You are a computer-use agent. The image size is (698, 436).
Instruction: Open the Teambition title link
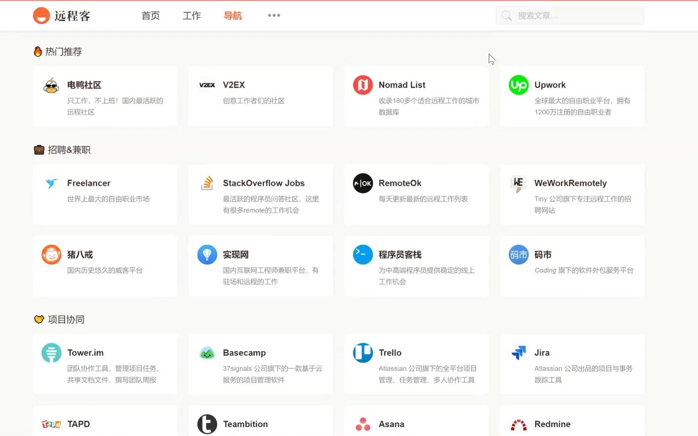(x=245, y=424)
